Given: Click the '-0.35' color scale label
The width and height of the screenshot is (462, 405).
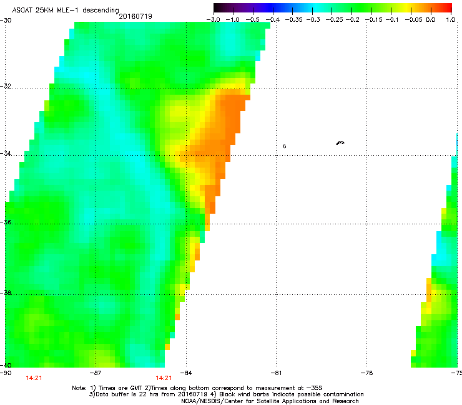Looking at the screenshot, I should (294, 20).
